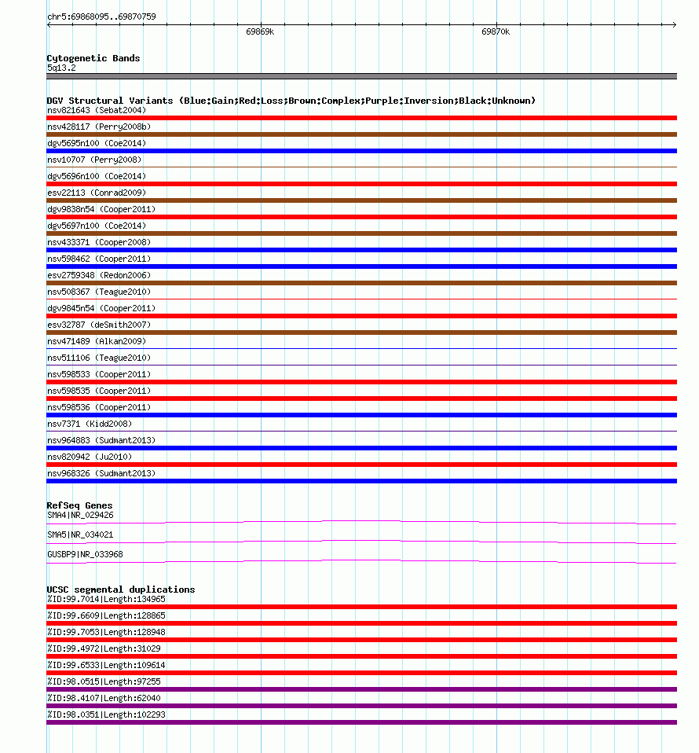Open the %ID:98.0351|Length:102293 duplication label

point(106,714)
